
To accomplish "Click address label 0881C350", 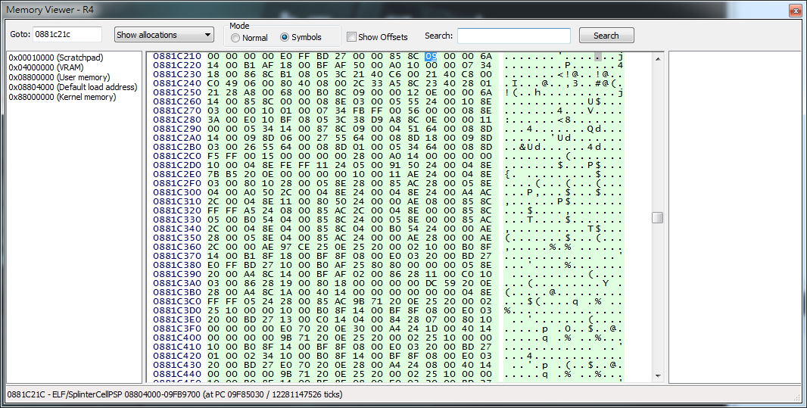I will pos(177,238).
